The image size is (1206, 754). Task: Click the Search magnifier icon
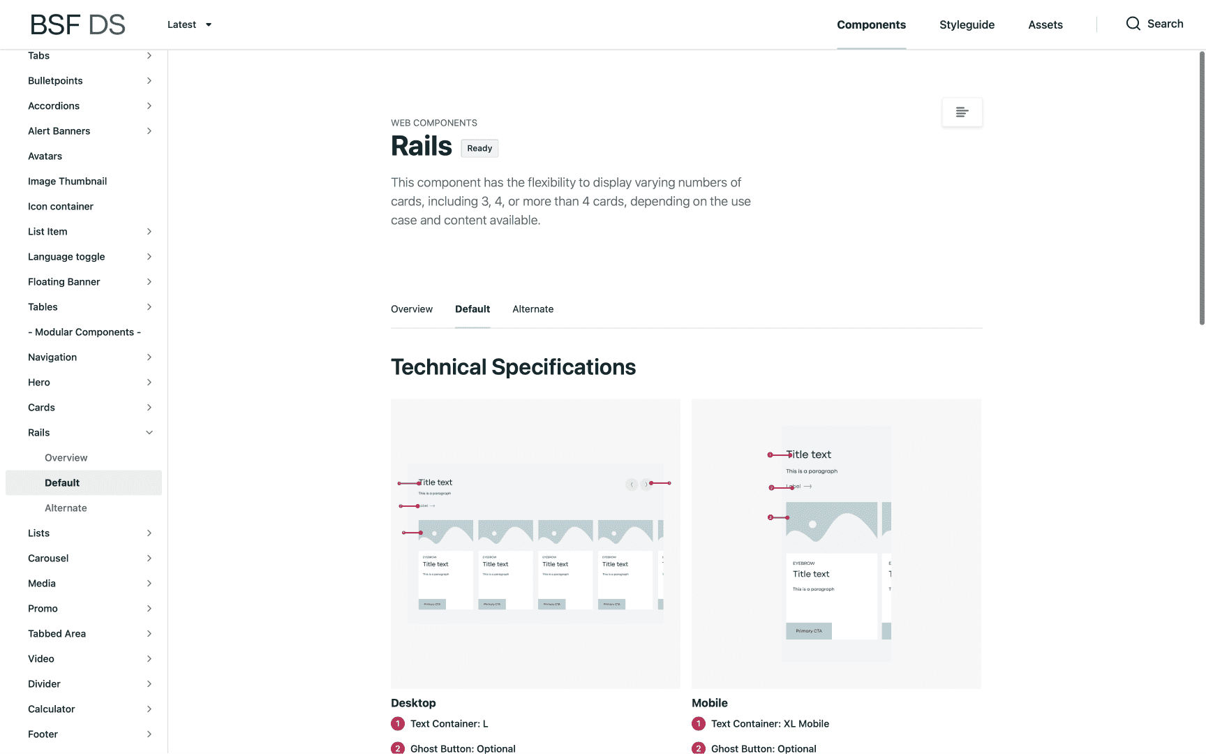coord(1133,24)
